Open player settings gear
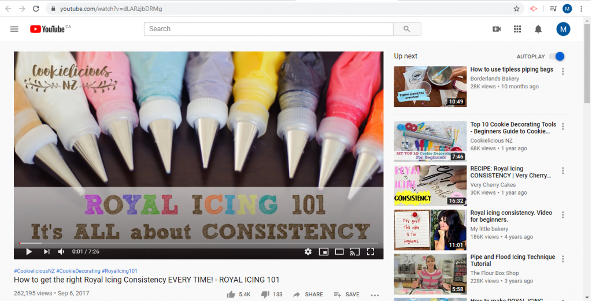The image size is (592, 301). coord(308,251)
